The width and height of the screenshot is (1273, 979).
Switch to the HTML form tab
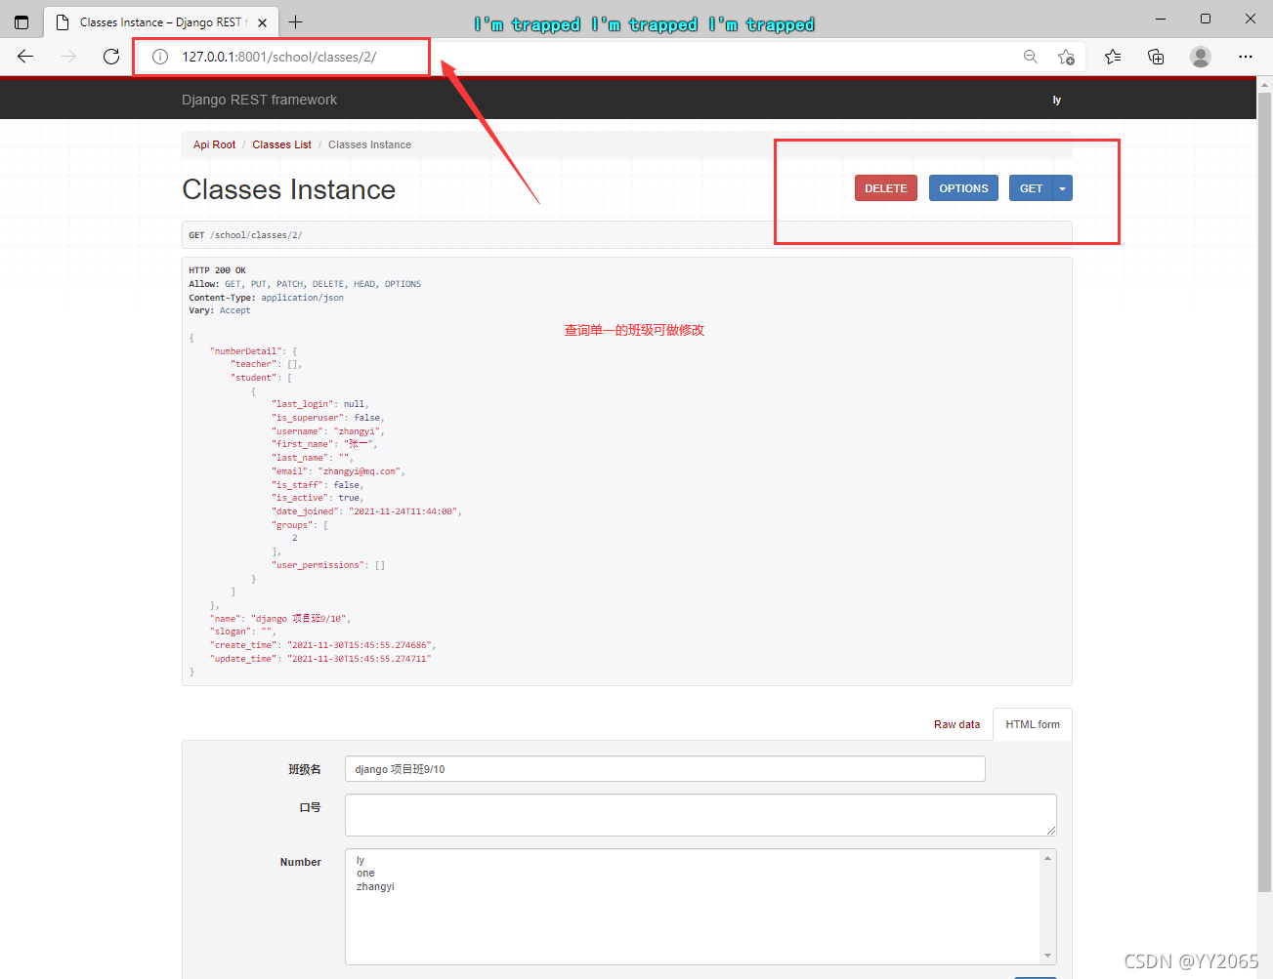tap(1033, 724)
